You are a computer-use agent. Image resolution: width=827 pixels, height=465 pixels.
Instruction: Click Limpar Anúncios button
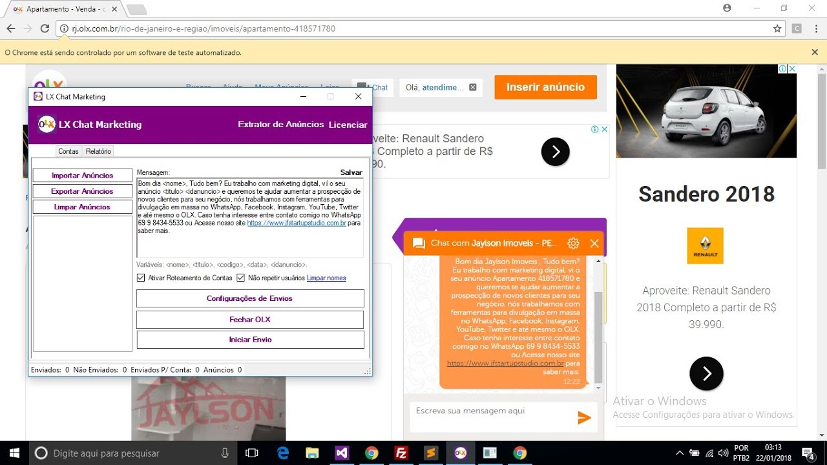tap(82, 207)
